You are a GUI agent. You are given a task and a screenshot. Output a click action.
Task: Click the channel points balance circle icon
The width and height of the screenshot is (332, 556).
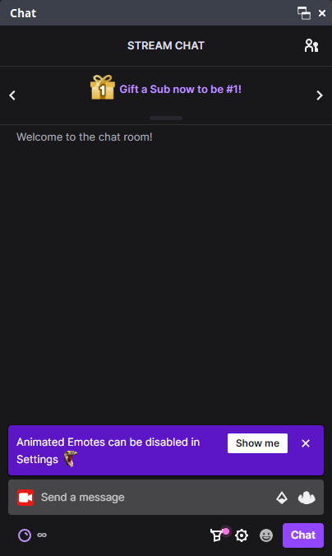(25, 535)
